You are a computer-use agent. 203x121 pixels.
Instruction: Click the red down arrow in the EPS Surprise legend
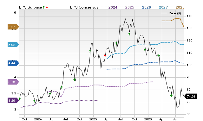[47, 7]
